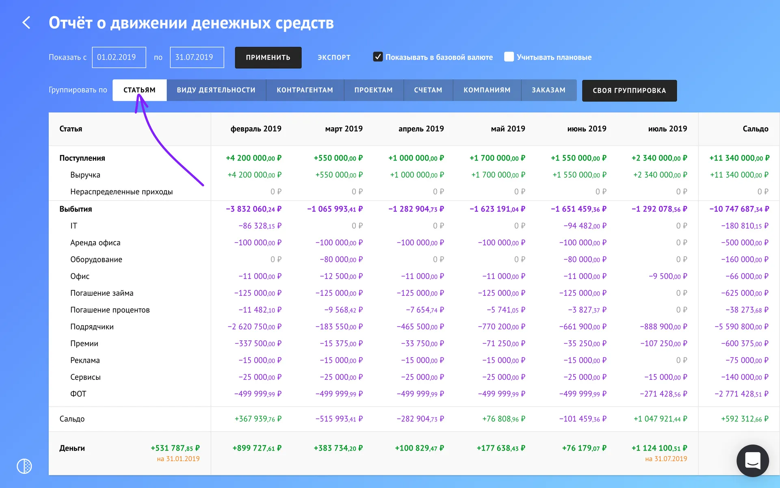Click IT February value −86 328,15
This screenshot has height=488, width=780.
click(260, 226)
